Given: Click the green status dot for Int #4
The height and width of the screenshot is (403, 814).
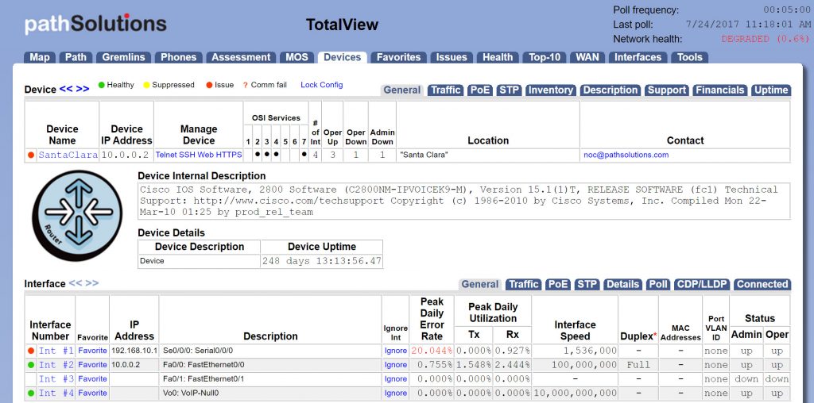Looking at the screenshot, I should (x=31, y=393).
